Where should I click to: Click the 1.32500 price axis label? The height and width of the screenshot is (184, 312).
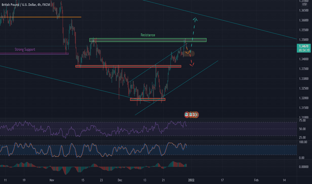304,88
